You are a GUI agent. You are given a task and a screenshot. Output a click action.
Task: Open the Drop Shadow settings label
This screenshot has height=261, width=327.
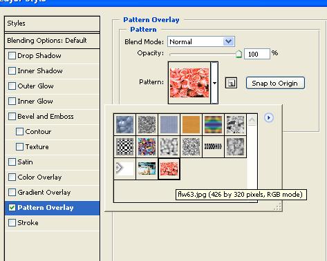coord(39,56)
